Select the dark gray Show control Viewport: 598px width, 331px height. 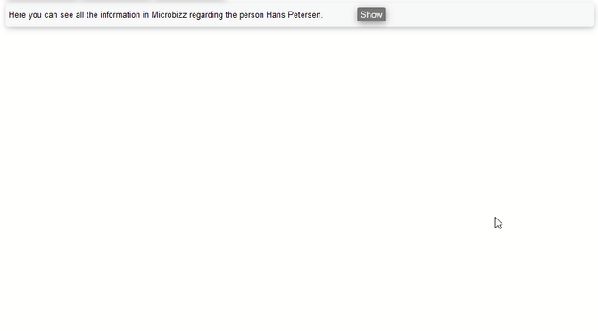click(x=371, y=15)
